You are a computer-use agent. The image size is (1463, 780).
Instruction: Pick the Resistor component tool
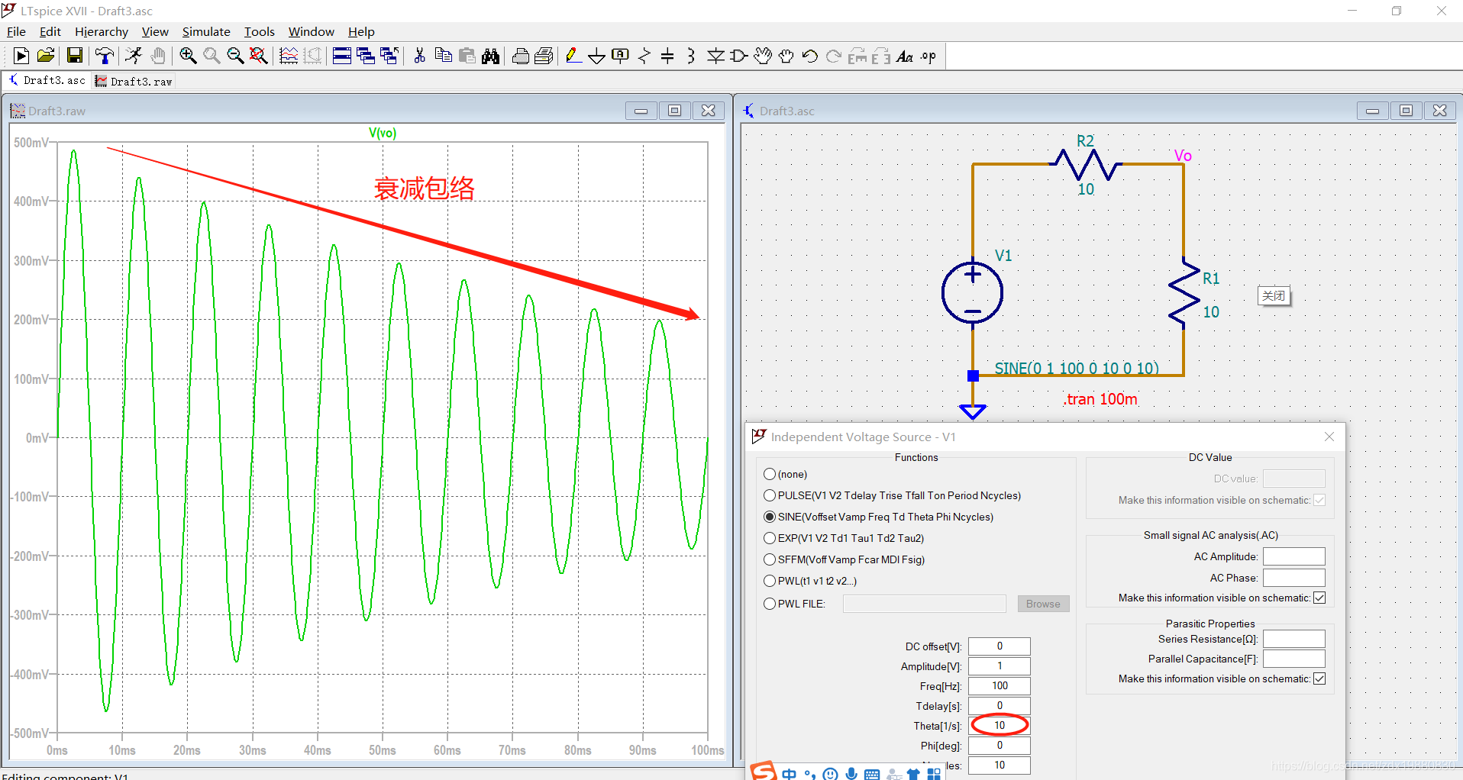pos(644,56)
